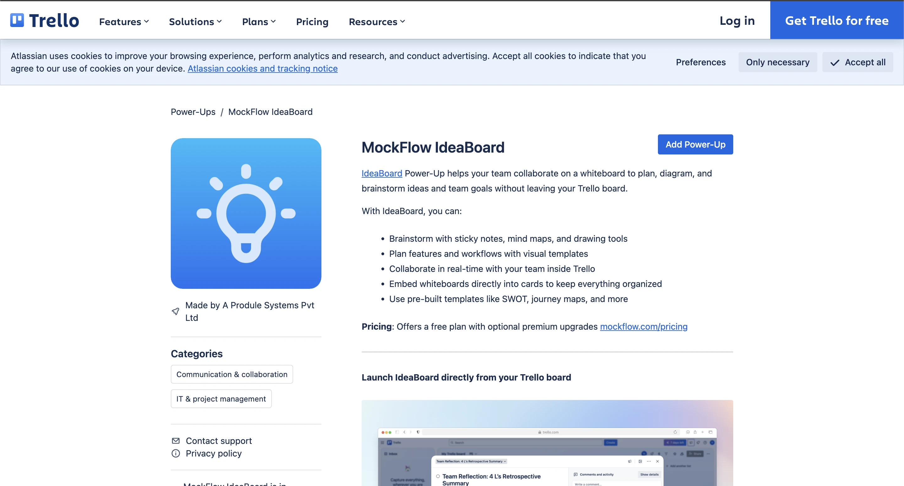The image size is (904, 486).
Task: Select Communication & collaboration category
Action: coord(232,375)
